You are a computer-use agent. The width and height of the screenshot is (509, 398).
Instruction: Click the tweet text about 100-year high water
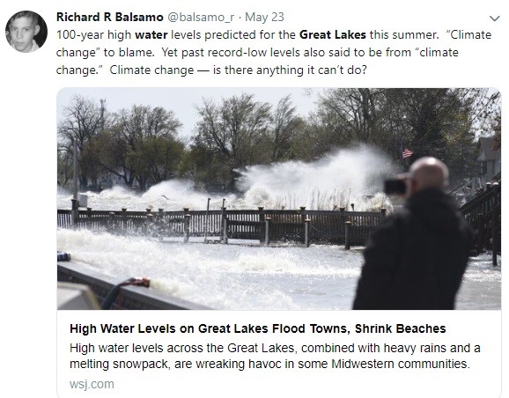click(x=274, y=52)
